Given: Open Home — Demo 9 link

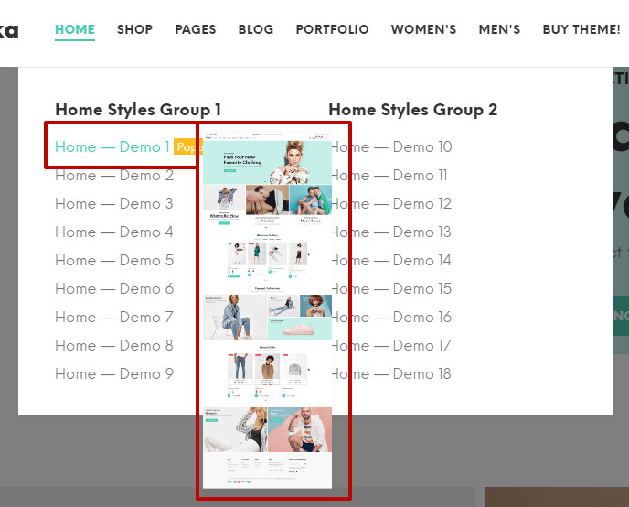Looking at the screenshot, I should point(113,373).
